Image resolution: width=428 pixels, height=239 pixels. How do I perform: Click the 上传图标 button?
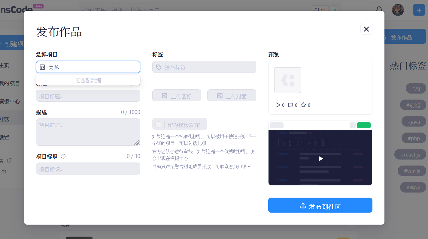click(x=177, y=95)
